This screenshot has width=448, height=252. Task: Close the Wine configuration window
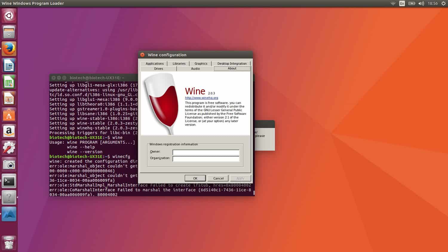pos(142,55)
